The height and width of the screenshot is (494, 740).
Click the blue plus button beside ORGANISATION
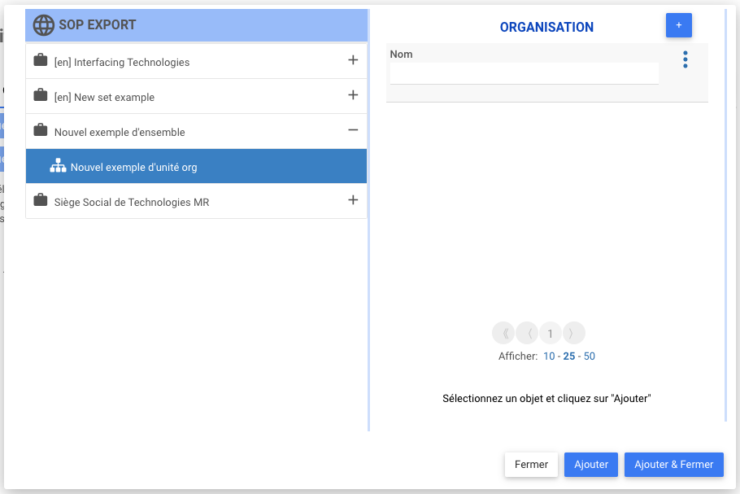coord(678,25)
